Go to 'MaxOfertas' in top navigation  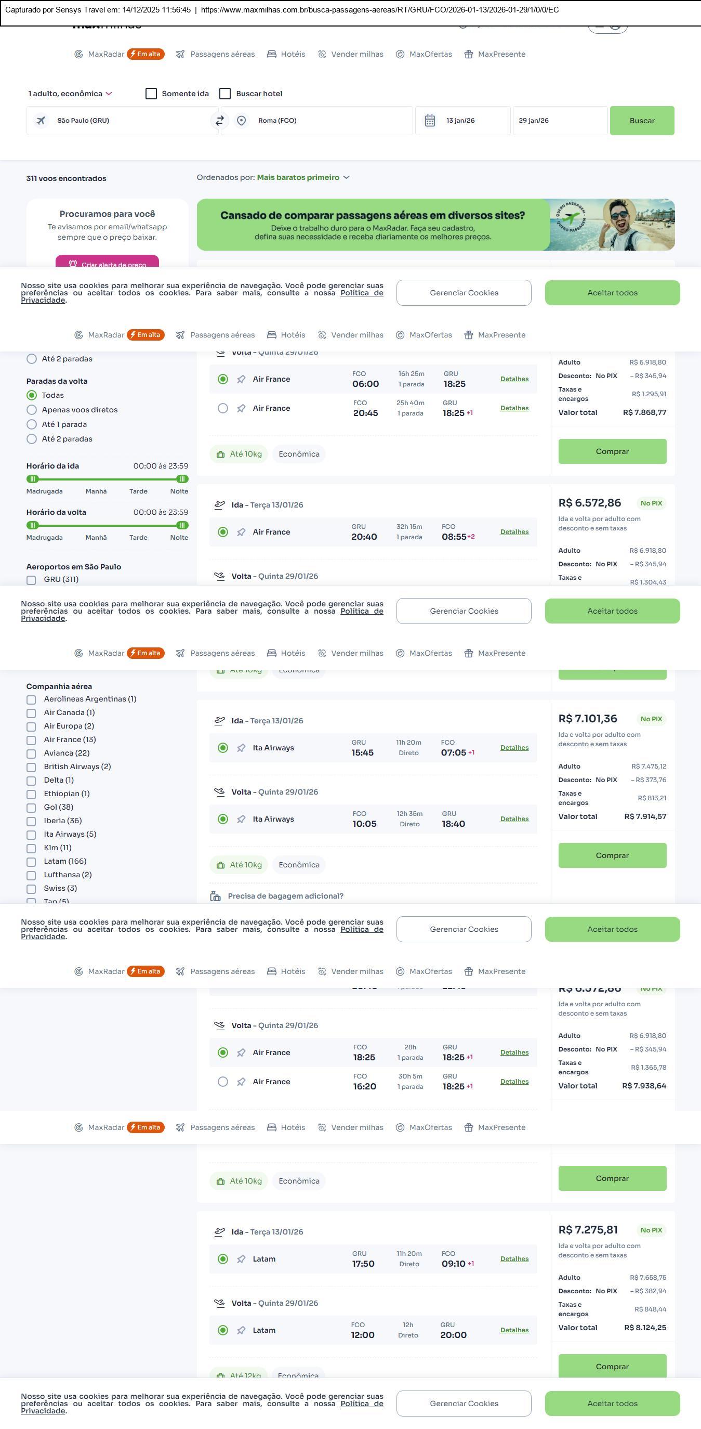click(424, 55)
